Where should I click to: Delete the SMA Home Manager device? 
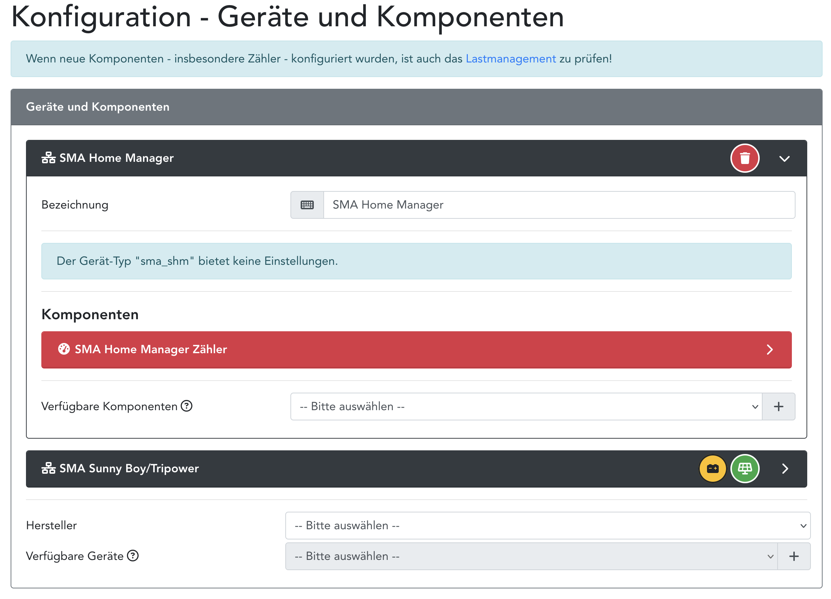[744, 158]
